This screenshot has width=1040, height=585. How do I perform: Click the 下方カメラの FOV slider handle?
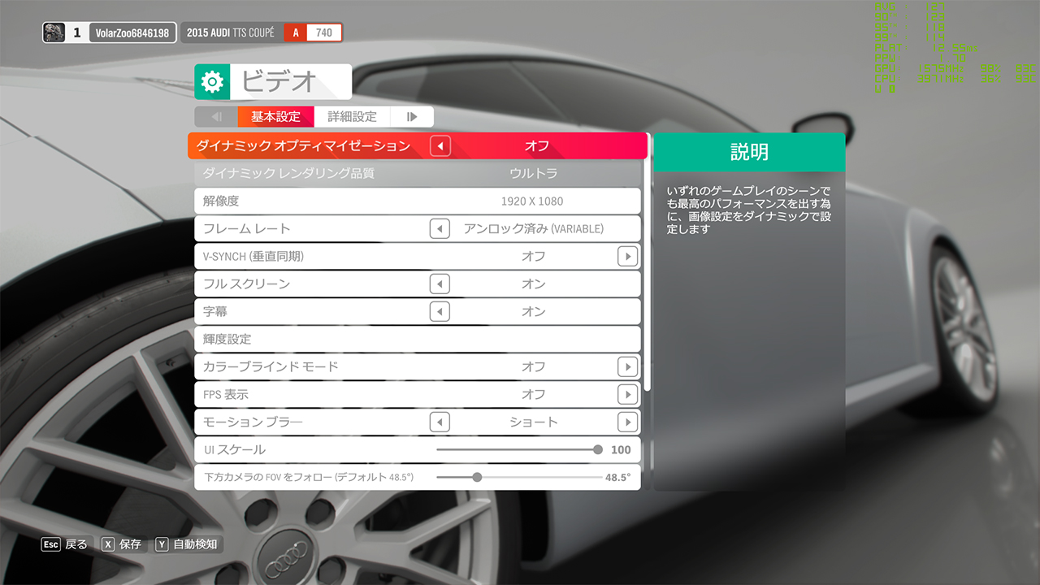tap(477, 477)
